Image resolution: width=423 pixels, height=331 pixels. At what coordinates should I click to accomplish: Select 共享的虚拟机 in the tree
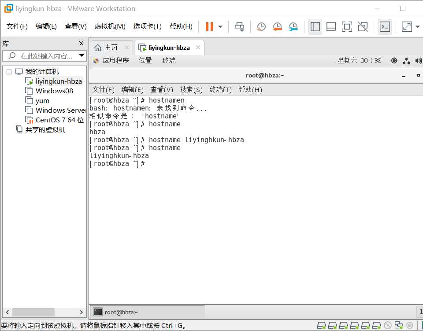pyautogui.click(x=41, y=130)
